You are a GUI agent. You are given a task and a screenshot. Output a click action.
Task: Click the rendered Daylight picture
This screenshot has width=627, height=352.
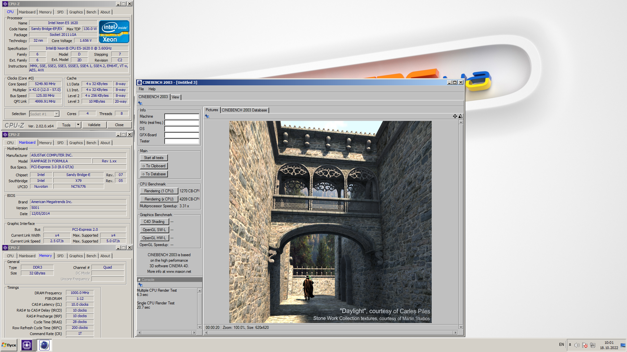coord(330,222)
